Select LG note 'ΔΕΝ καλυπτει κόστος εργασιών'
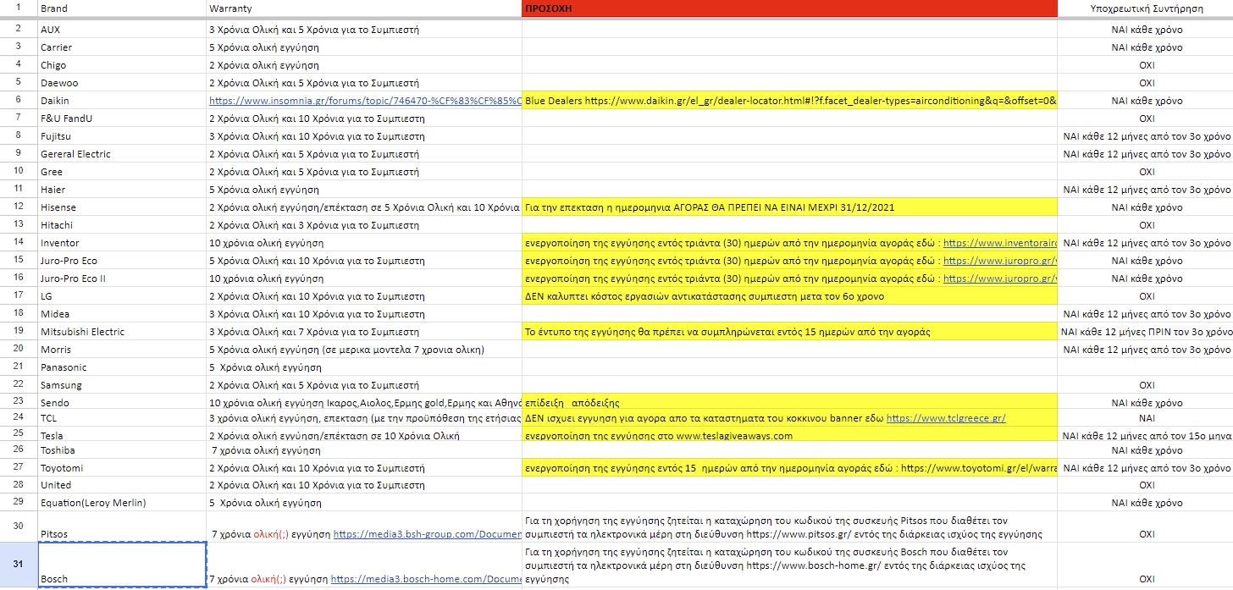The width and height of the screenshot is (1233, 590). point(790,296)
